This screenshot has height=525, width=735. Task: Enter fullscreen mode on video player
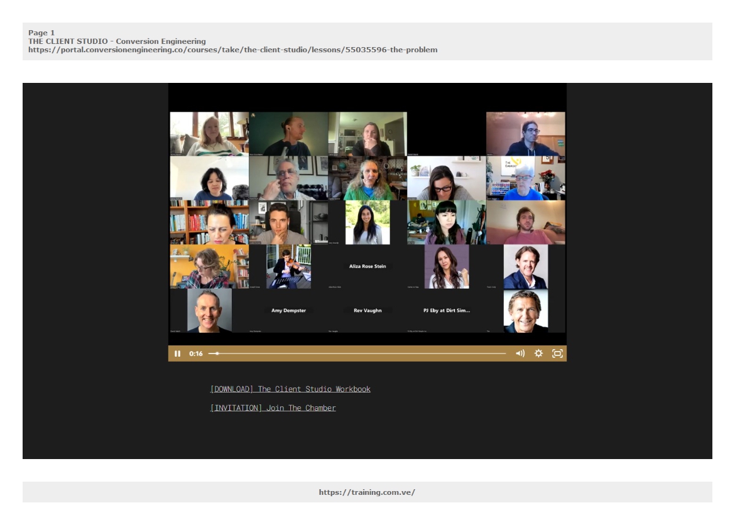click(x=557, y=354)
